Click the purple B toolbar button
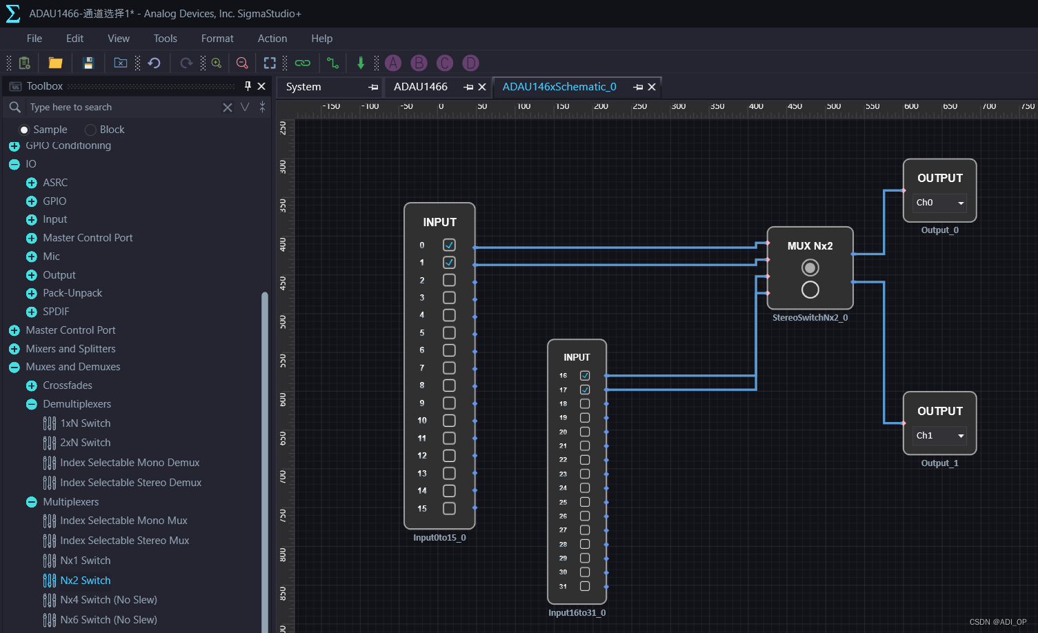The image size is (1038, 633). (x=419, y=63)
